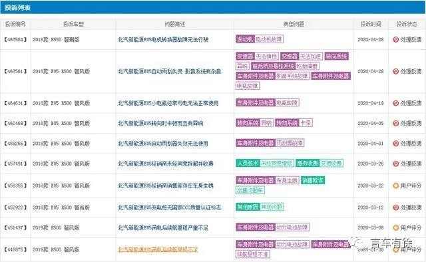Click the date 2020-04-05 in row 460469

(x=371, y=123)
